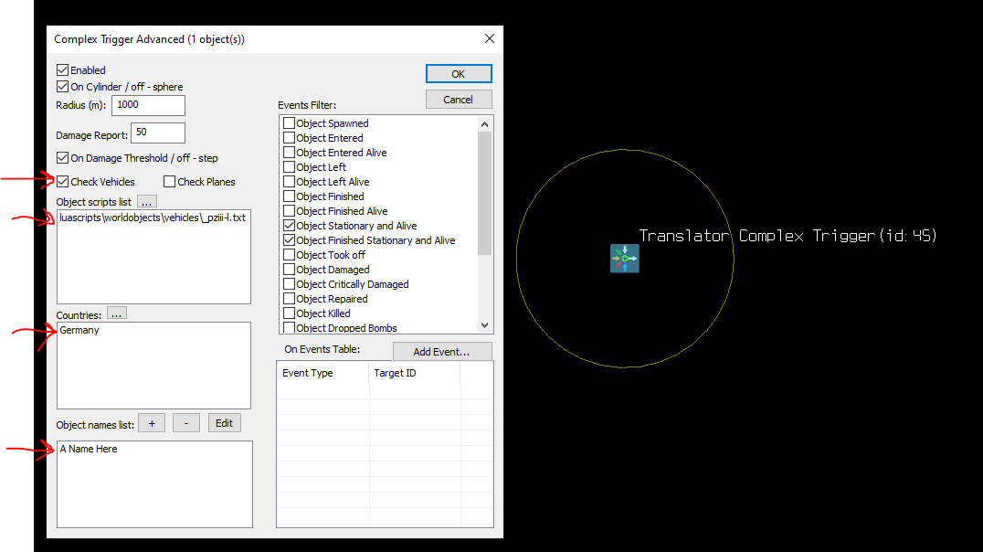Check the Object Killed event filter

pos(289,313)
